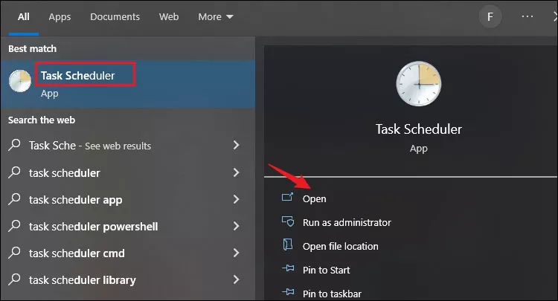Screen dimensions: 558x301
Task: Switch to the Documents tab
Action: 115,16
